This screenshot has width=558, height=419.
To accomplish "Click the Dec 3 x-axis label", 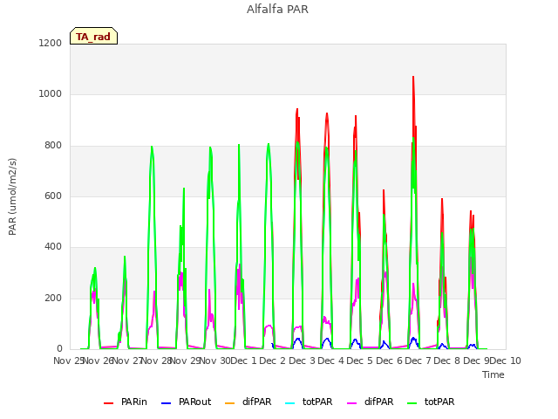I will tap(302, 361).
